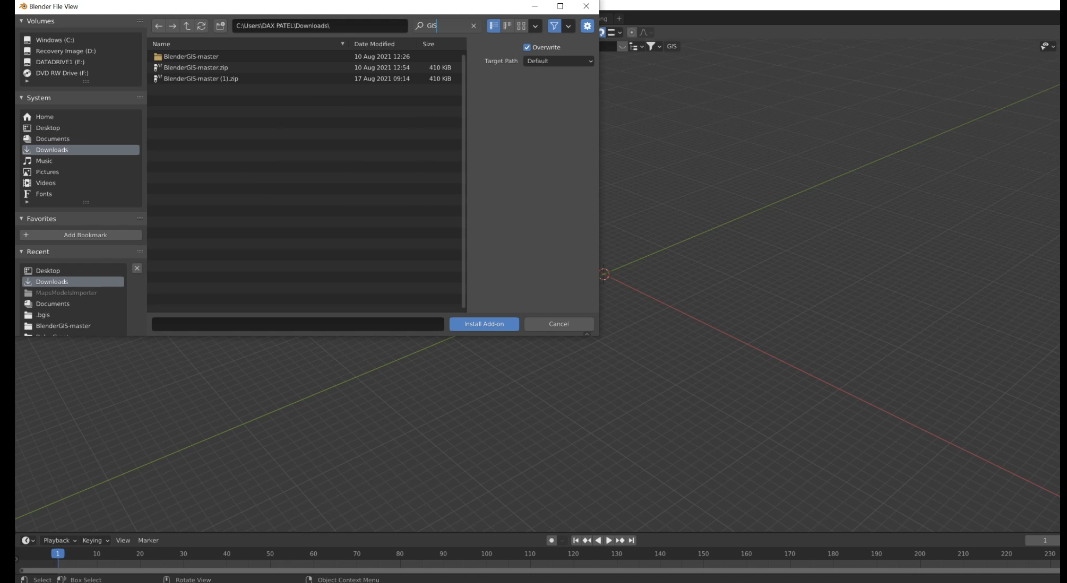Expand the Volumes section
Image resolution: width=1067 pixels, height=583 pixels.
pos(22,21)
